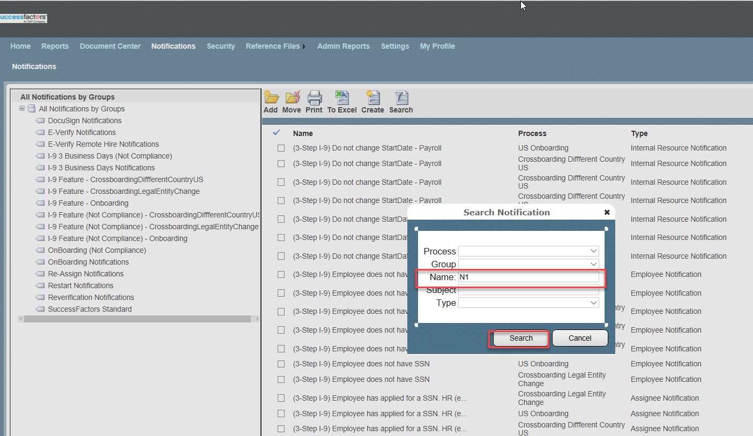Click the select-all checkmark column header
Screen dimensions: 753x436
[x=277, y=132]
